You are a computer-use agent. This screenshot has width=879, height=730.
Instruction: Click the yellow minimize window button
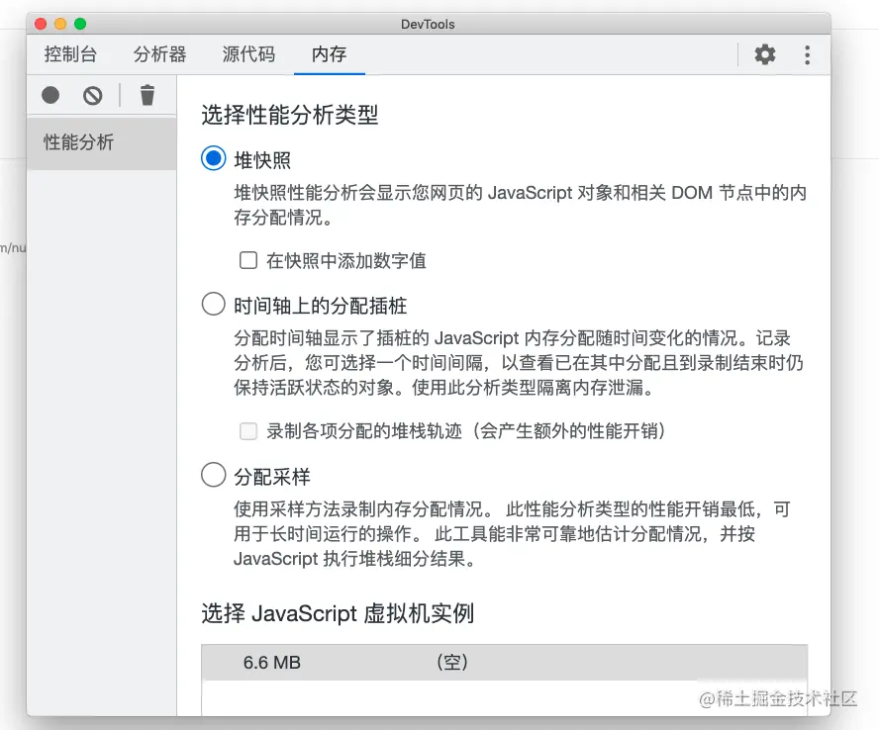click(x=60, y=24)
